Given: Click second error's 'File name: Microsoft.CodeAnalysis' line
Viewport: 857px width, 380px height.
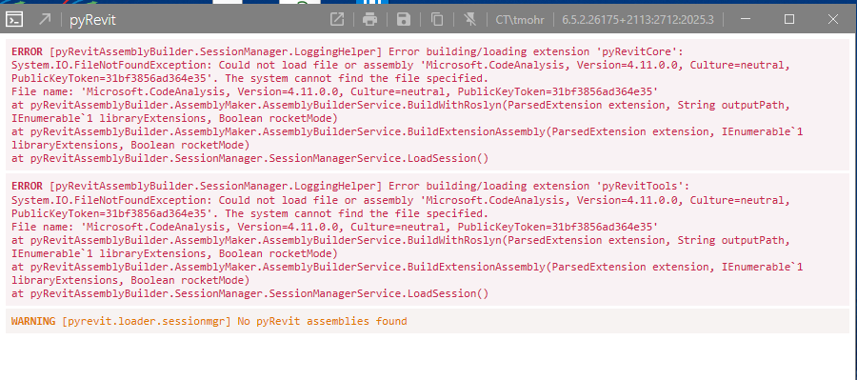Looking at the screenshot, I should click(x=334, y=227).
